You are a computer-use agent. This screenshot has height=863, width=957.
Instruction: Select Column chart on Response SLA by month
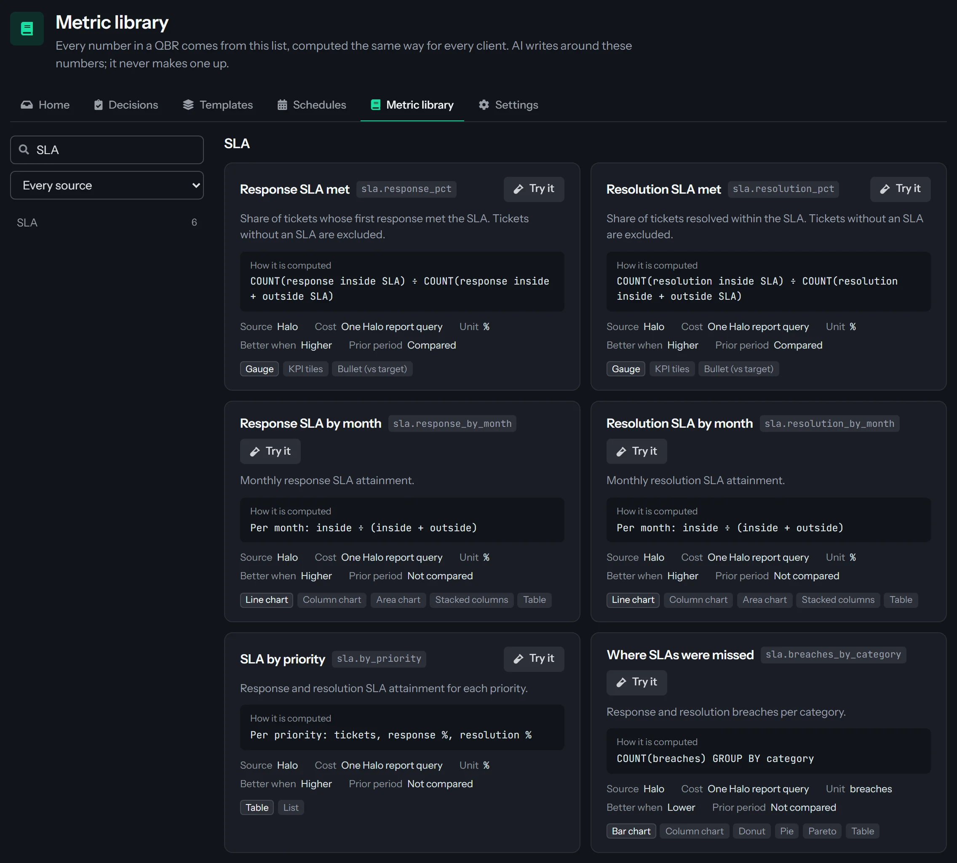[331, 600]
